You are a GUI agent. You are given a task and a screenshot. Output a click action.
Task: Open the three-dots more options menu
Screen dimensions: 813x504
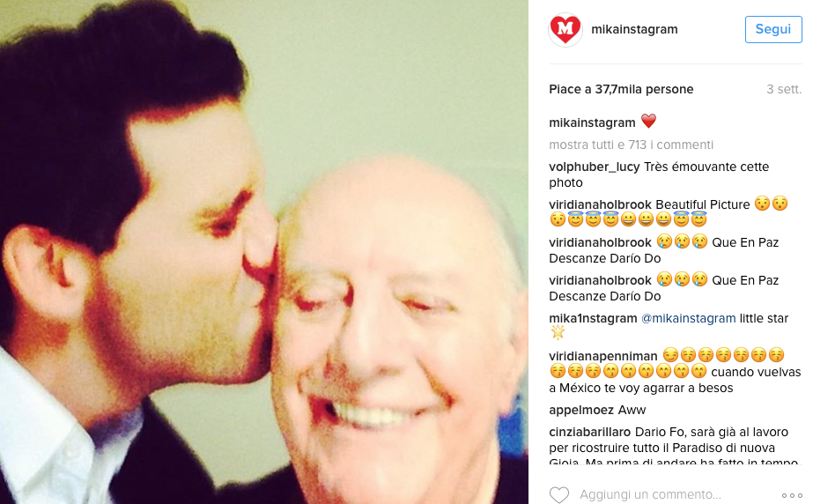pos(792,496)
